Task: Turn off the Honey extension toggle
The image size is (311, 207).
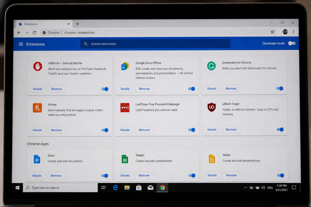Action: pyautogui.click(x=105, y=130)
